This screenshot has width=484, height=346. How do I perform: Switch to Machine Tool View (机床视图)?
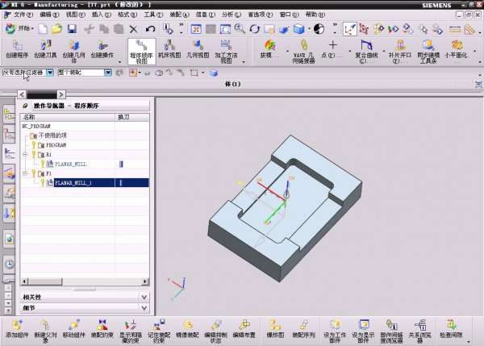(x=169, y=49)
